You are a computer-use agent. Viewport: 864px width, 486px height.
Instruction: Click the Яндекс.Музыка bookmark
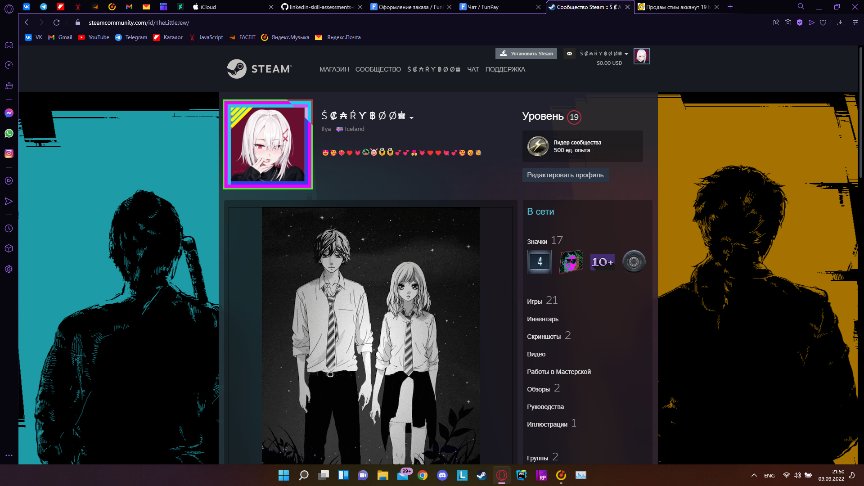click(x=285, y=37)
